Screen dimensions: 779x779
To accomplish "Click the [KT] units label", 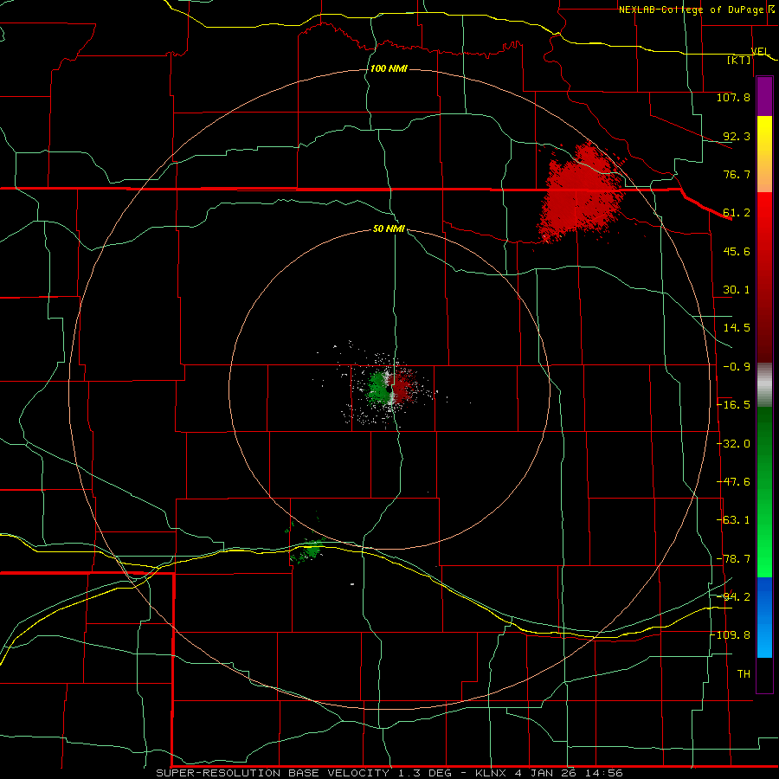I will [739, 60].
